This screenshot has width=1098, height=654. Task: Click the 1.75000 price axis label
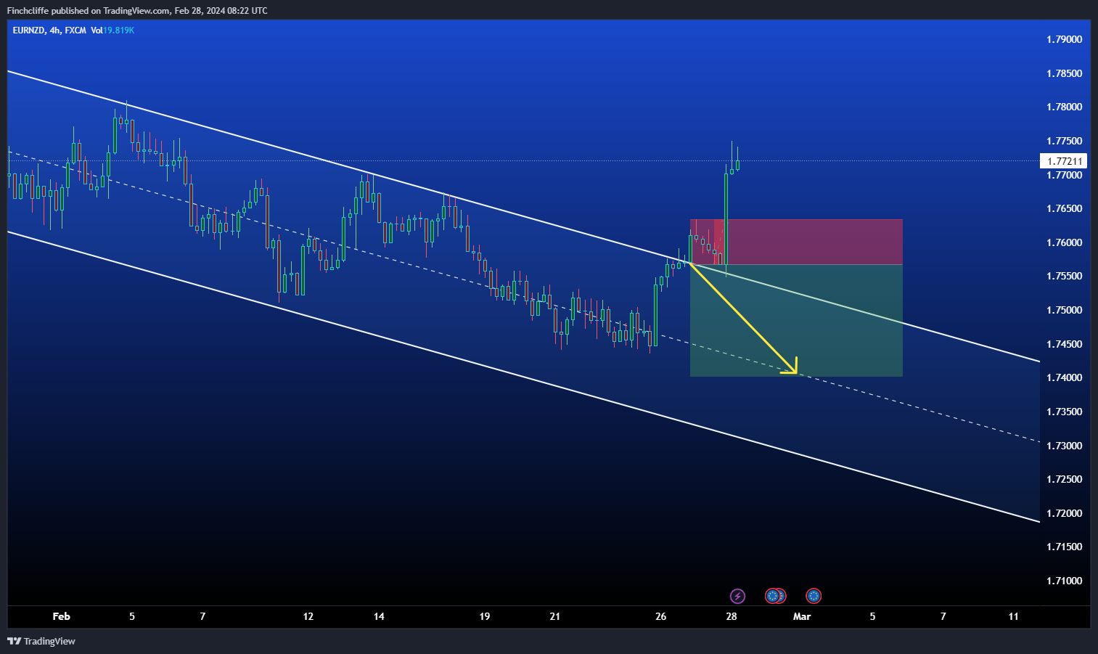click(x=1064, y=310)
